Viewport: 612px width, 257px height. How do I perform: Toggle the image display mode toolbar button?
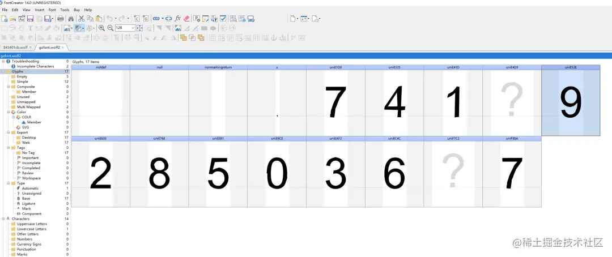point(68,28)
